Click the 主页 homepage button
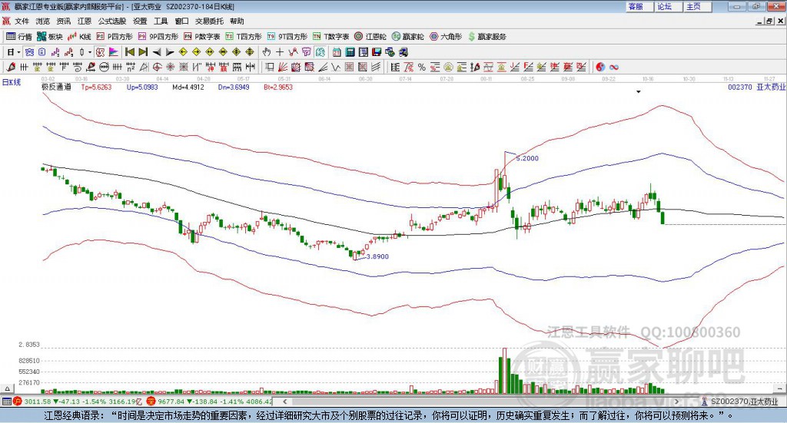The image size is (787, 423). coord(698,6)
